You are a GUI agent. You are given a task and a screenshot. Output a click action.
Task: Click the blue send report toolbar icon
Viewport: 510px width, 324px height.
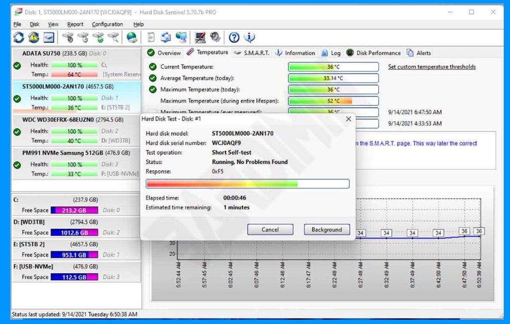tap(166, 38)
